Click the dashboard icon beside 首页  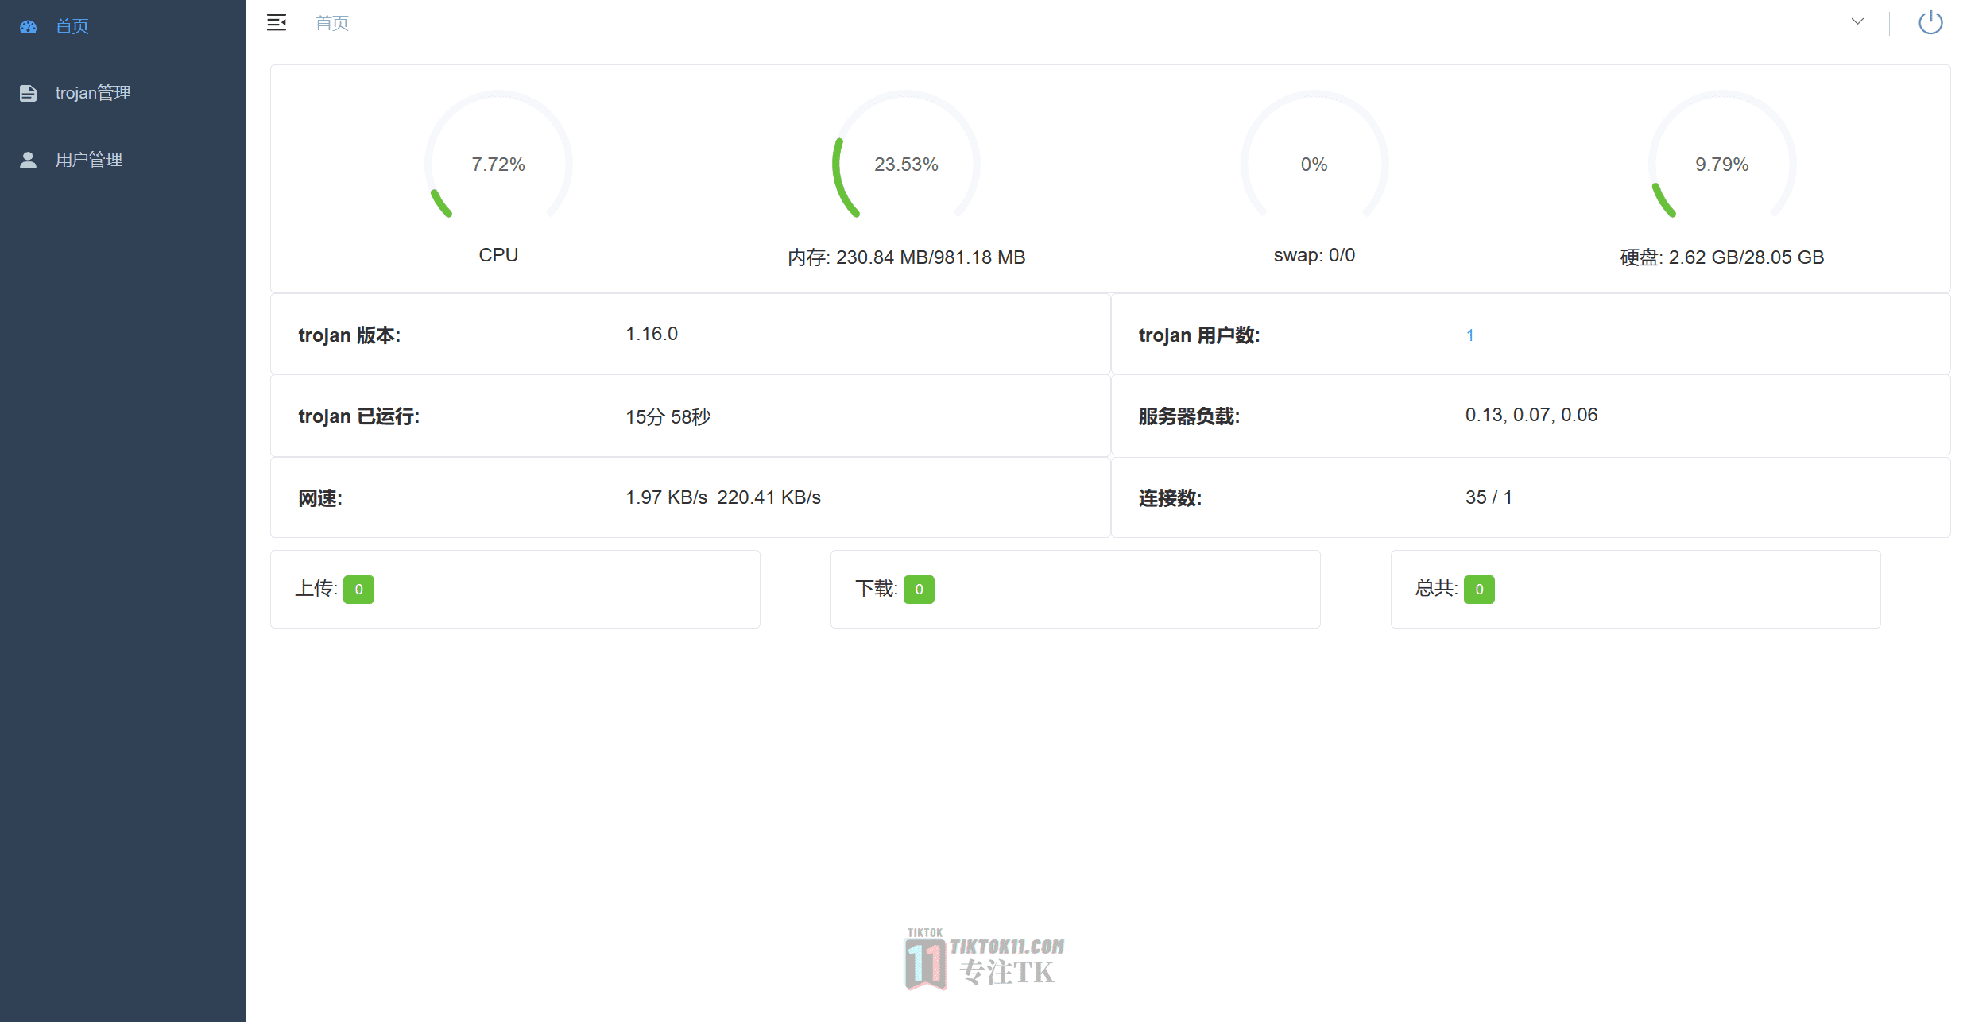[29, 26]
